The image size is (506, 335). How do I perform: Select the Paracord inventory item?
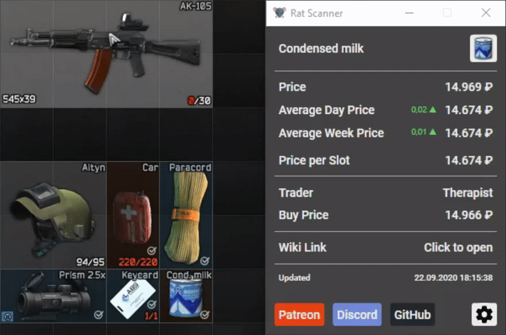[186, 215]
